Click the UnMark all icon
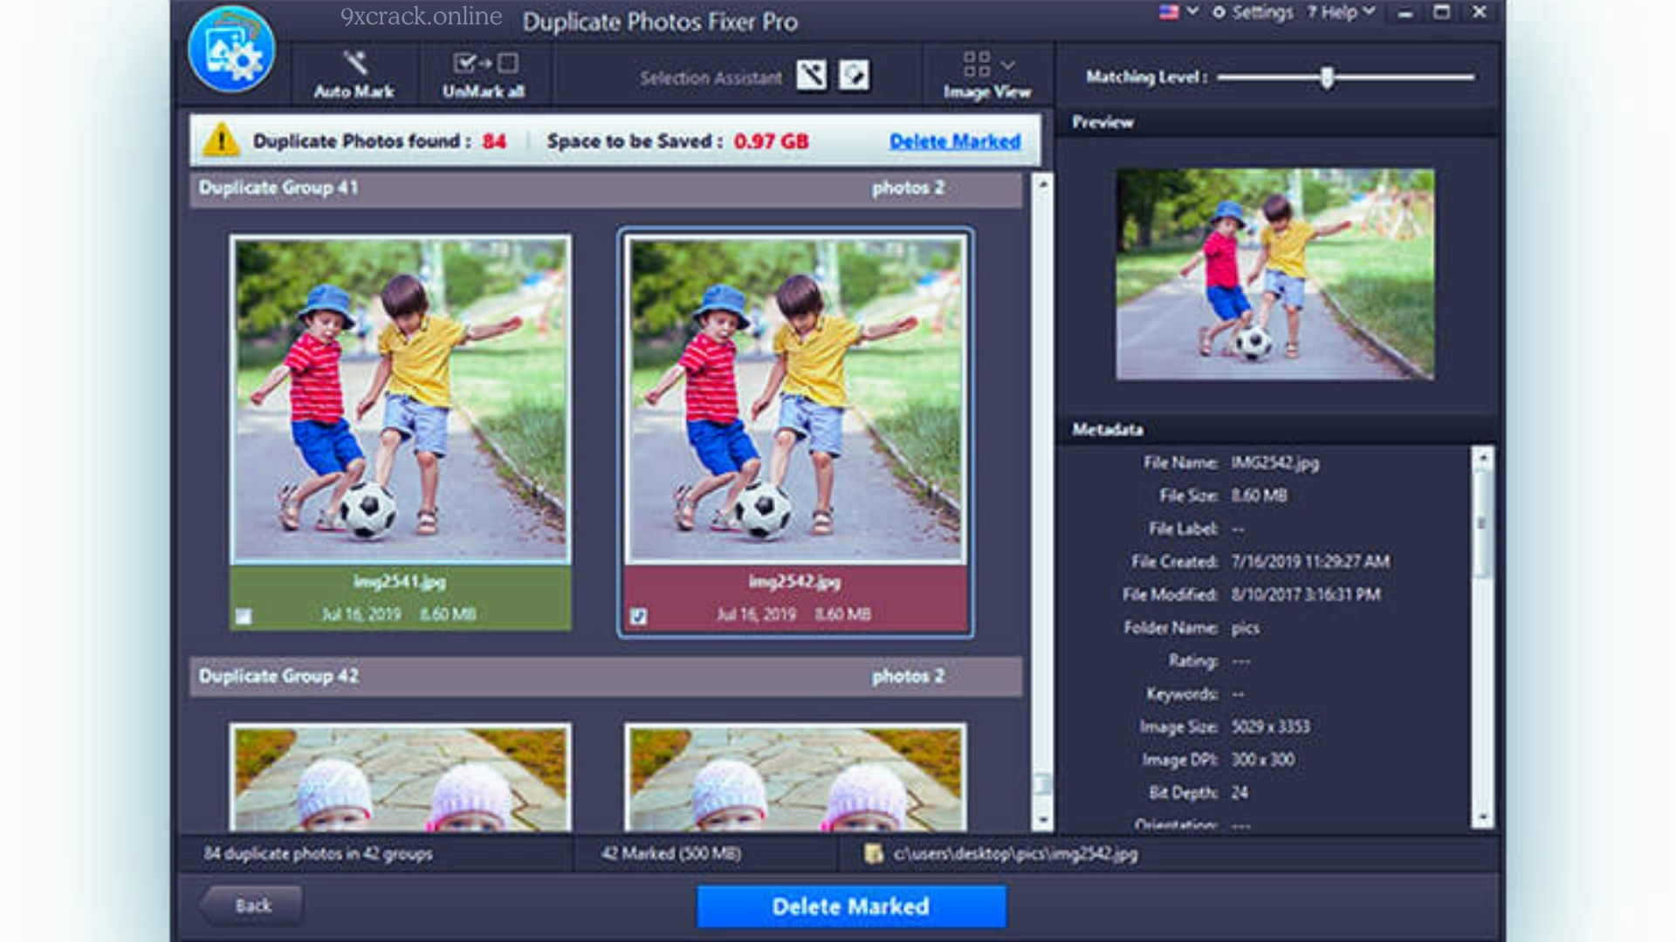The height and width of the screenshot is (942, 1676). [485, 63]
